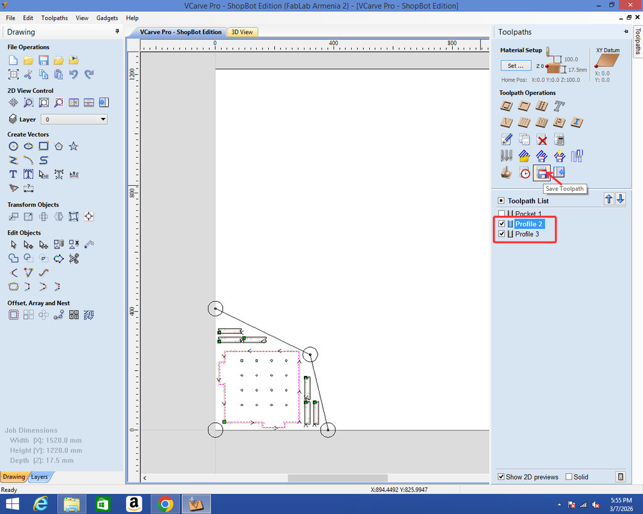
Task: Open an existing file folder icon
Action: (28, 60)
